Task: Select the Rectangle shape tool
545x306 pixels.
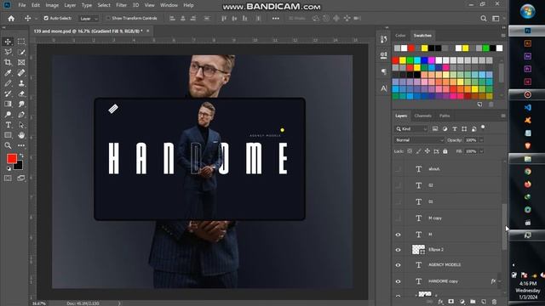Action: [8, 135]
